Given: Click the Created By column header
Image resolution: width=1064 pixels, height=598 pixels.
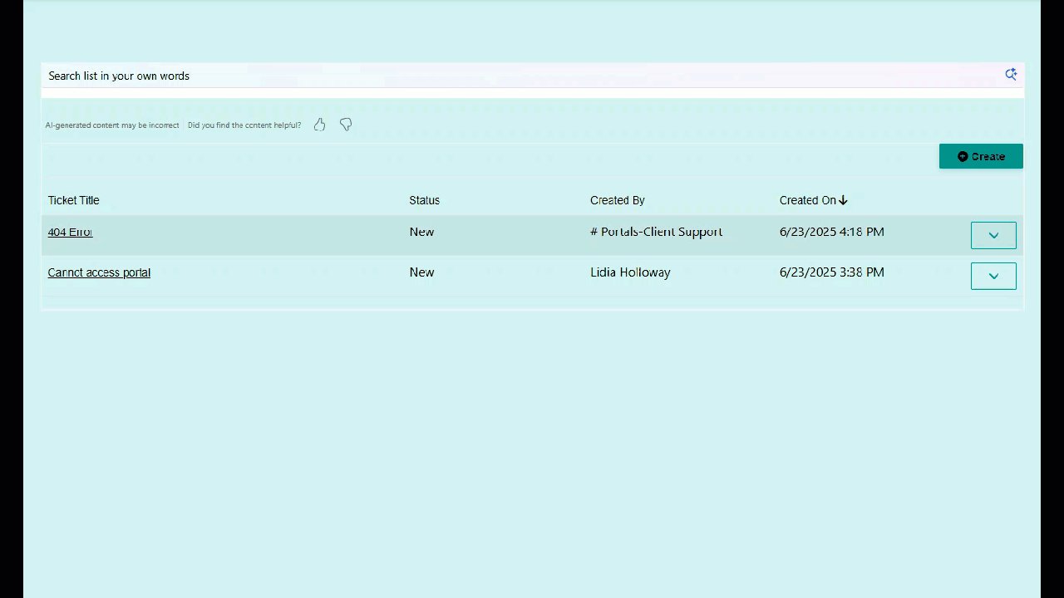Looking at the screenshot, I should pos(617,200).
